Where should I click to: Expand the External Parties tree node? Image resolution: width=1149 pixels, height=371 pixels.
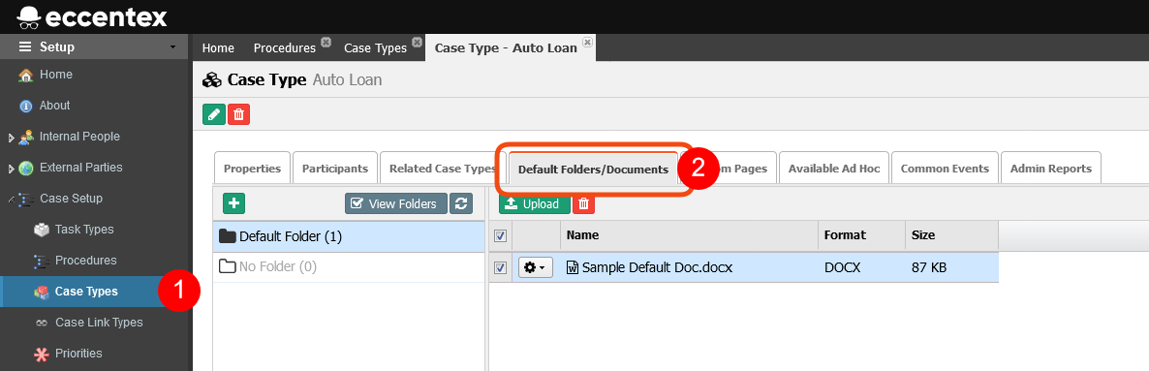[x=11, y=169]
